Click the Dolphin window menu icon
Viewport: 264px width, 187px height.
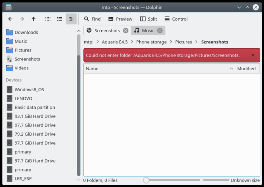point(9,7)
